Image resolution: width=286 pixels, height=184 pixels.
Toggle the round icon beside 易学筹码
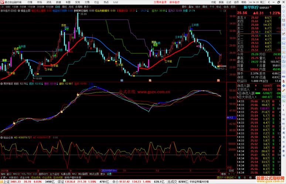[x=1, y=84]
